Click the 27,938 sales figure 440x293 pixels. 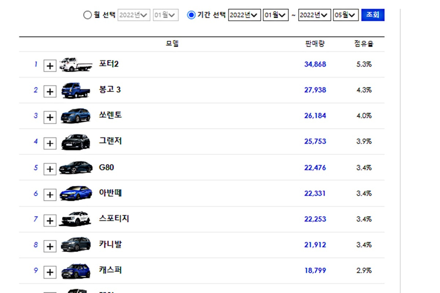[315, 90]
